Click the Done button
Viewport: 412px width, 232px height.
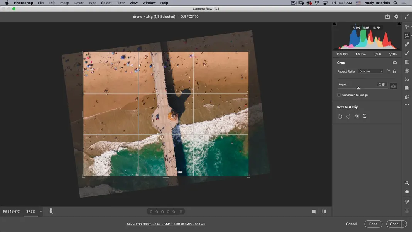pos(373,224)
